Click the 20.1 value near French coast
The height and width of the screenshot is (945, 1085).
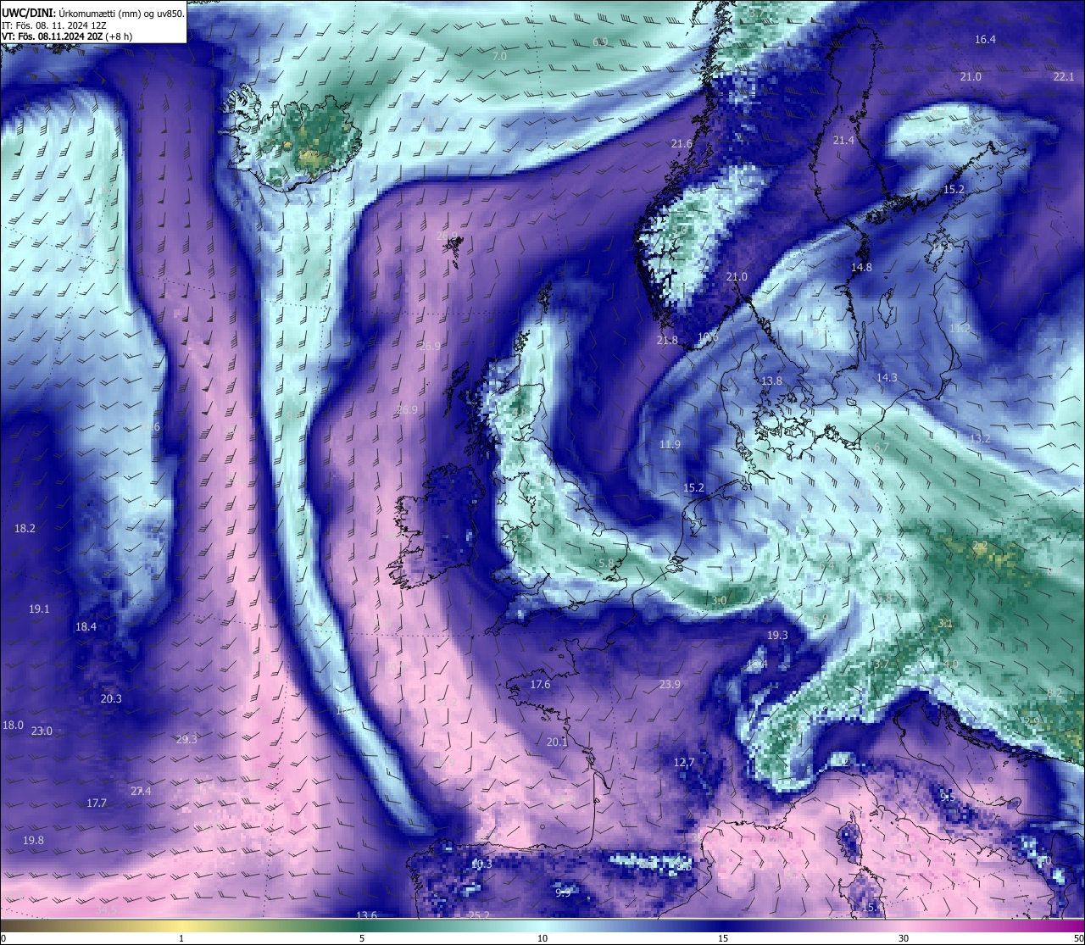coord(557,742)
